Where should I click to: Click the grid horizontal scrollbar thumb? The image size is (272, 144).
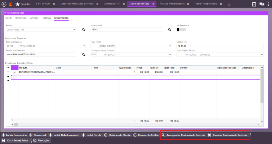pos(16,124)
